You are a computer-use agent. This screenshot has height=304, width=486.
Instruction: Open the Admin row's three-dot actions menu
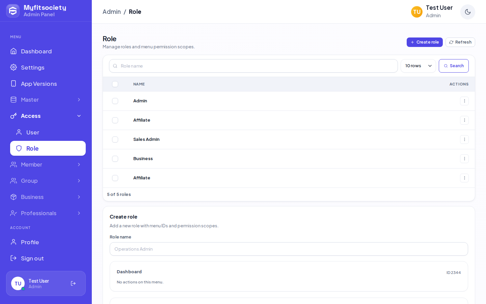(x=464, y=101)
